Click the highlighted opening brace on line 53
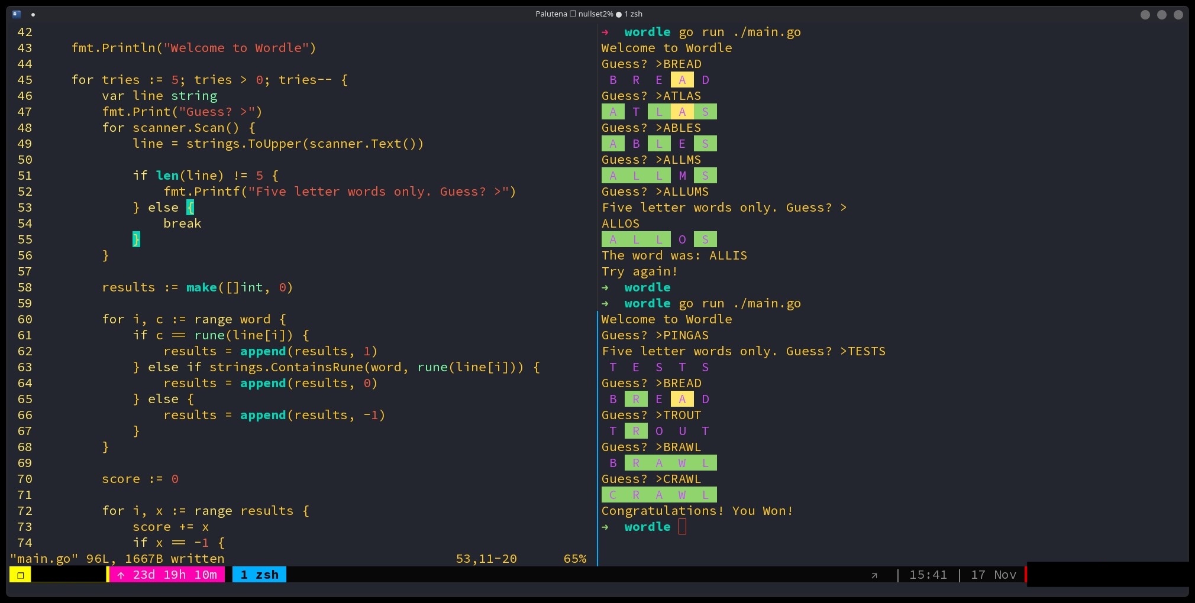Screen dimensions: 1195x603 point(190,208)
